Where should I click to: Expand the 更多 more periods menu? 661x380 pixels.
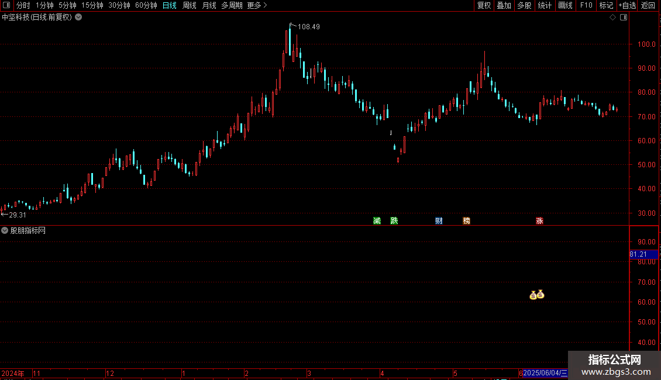coord(257,5)
